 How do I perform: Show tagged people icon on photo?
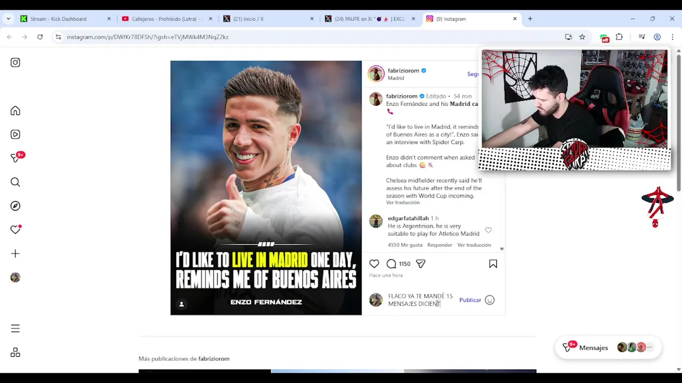click(181, 304)
